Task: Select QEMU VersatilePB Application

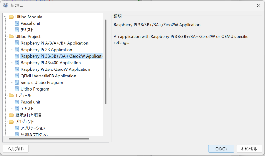Action: (48, 76)
